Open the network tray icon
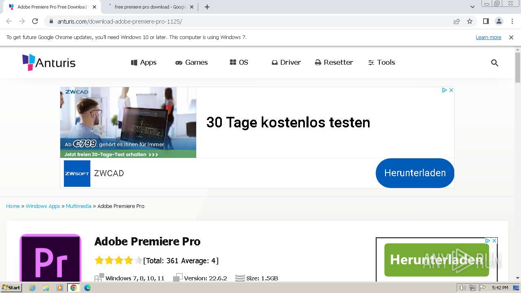 click(x=472, y=288)
